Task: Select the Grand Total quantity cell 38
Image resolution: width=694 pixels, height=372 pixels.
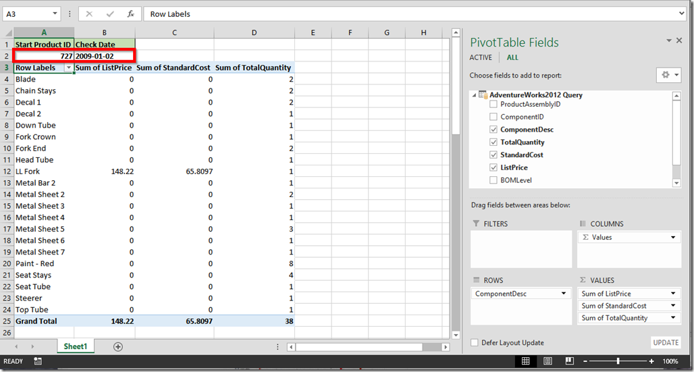Action: click(254, 321)
